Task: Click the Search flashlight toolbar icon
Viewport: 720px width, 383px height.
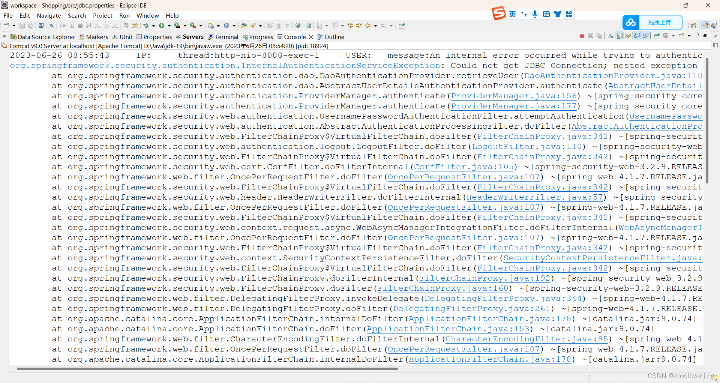Action: pos(253,26)
